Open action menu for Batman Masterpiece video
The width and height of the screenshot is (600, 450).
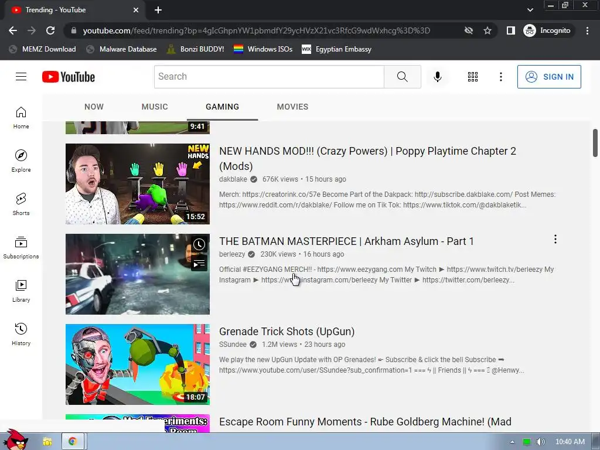(x=555, y=240)
